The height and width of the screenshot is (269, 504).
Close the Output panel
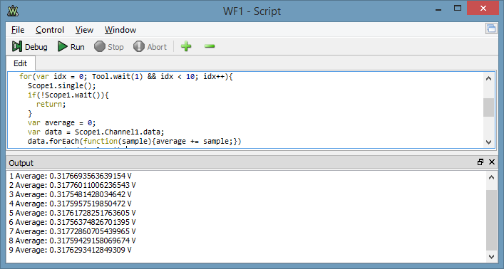click(492, 162)
